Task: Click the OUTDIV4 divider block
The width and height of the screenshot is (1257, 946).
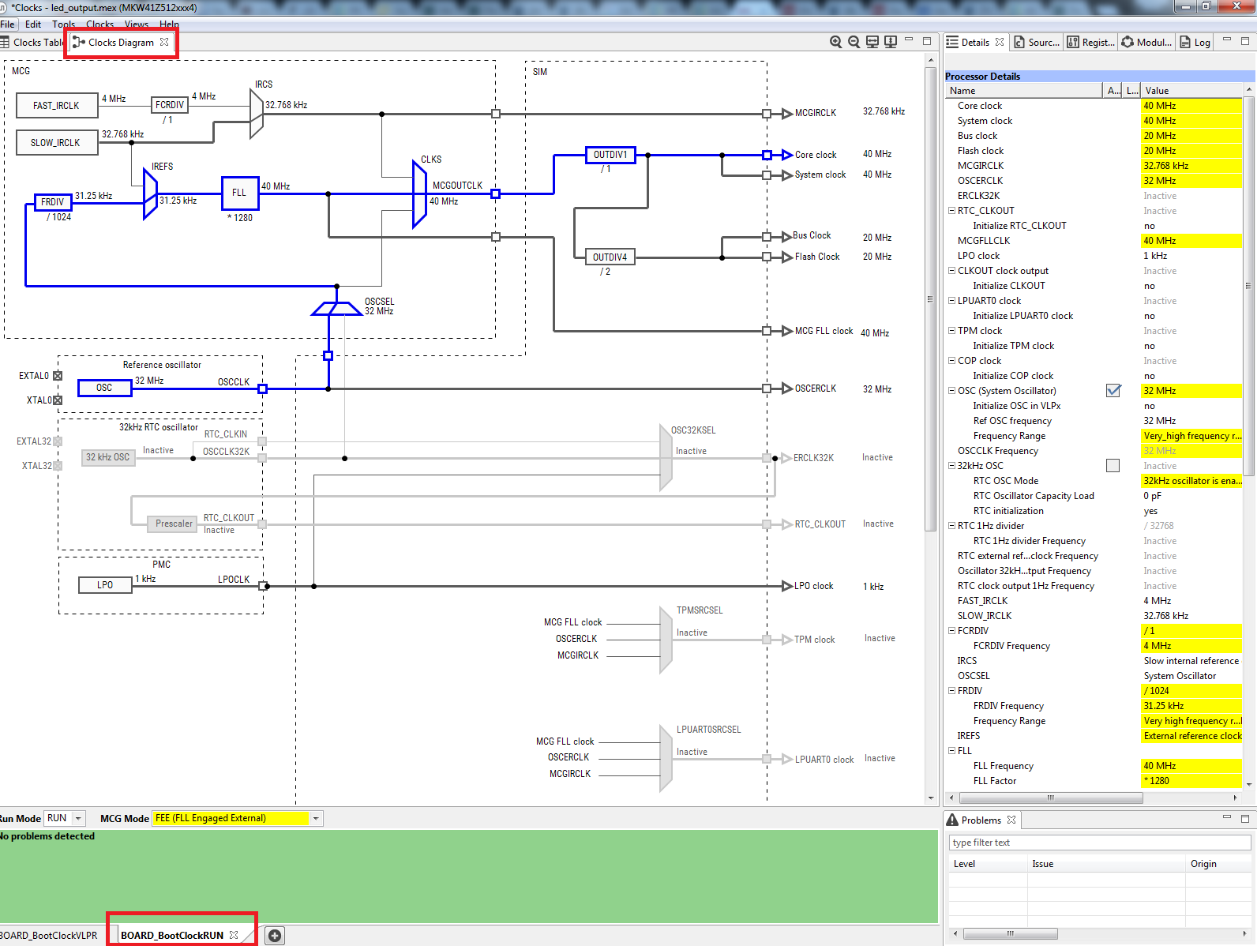Action: point(610,257)
